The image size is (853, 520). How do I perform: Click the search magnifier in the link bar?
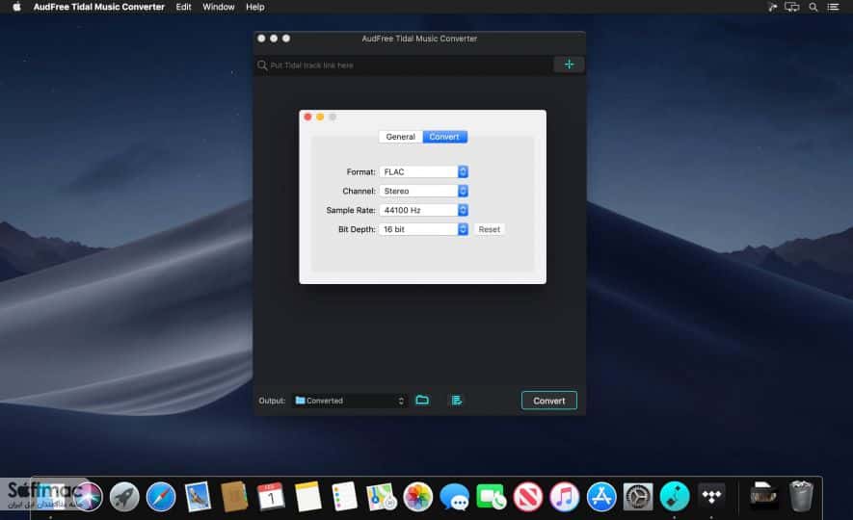pos(262,65)
